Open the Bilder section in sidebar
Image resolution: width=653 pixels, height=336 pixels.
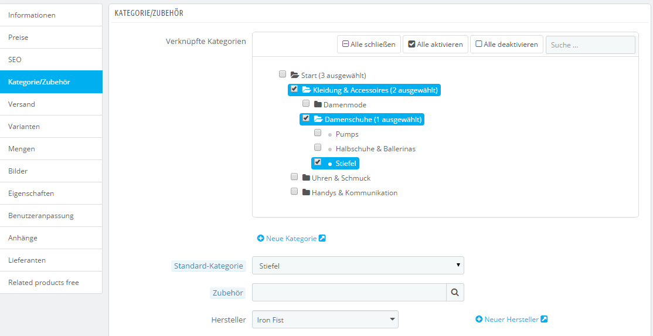coord(51,171)
